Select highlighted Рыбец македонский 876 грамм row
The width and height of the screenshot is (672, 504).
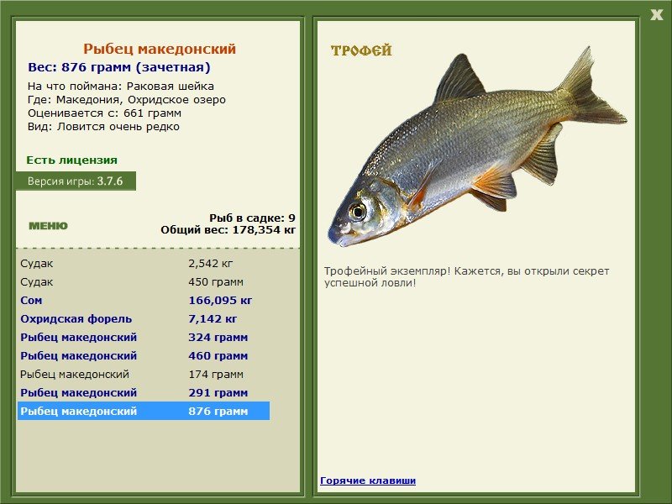tap(144, 411)
